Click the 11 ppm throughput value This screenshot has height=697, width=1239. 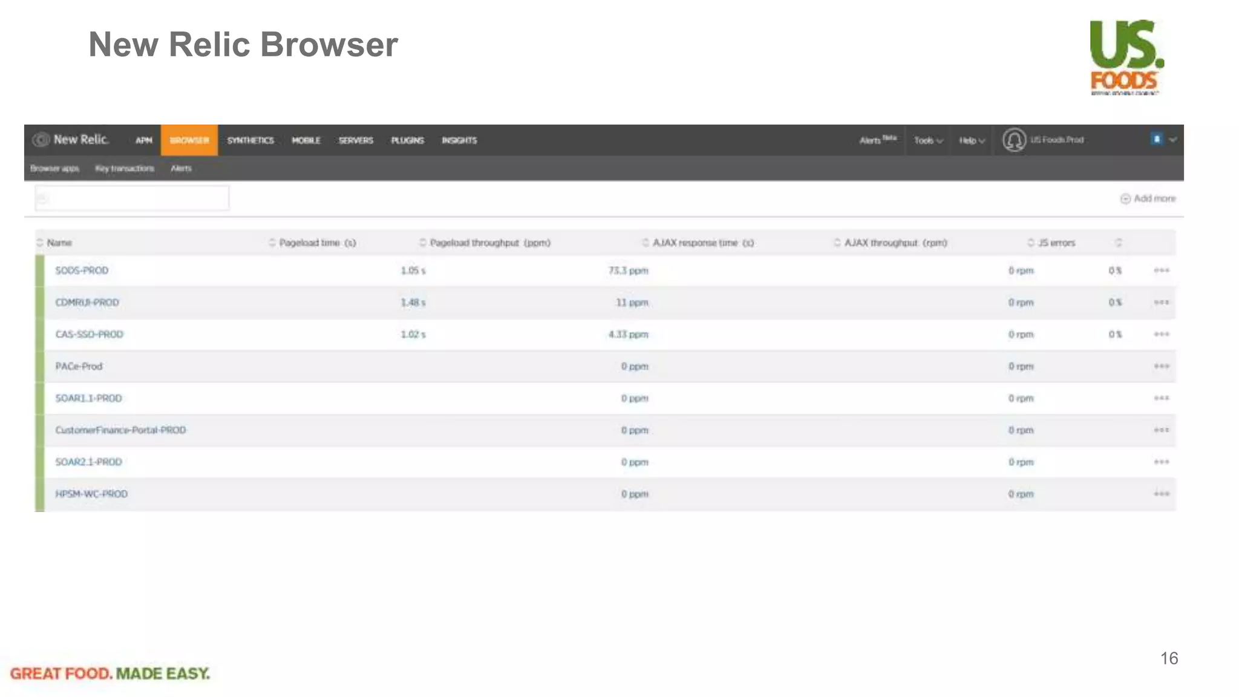632,303
